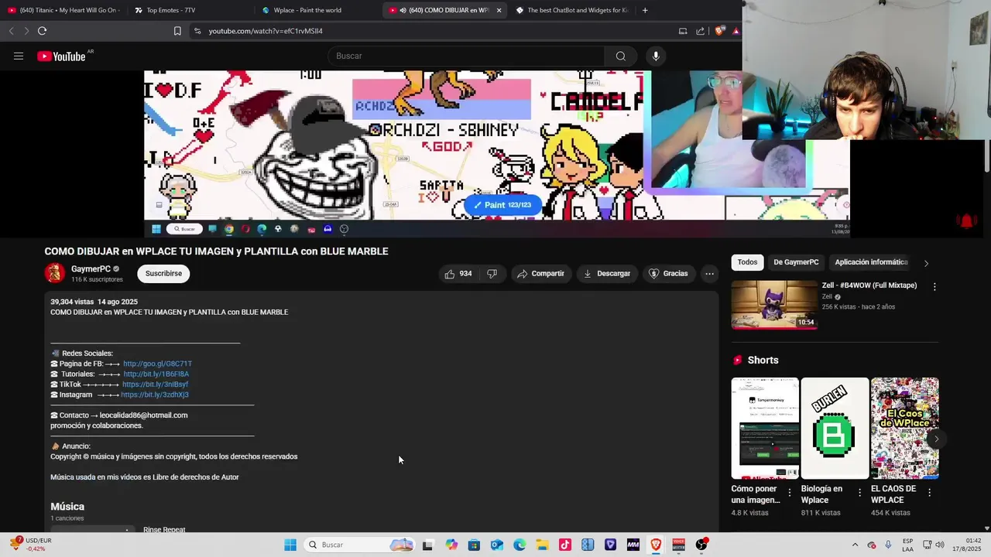
Task: Activate YouTube voice search microphone
Action: click(656, 56)
